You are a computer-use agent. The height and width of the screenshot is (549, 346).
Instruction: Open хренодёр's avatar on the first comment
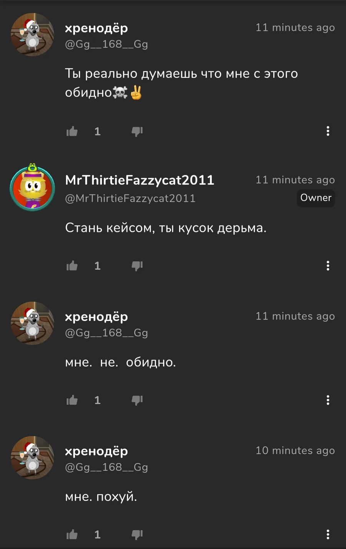pos(32,35)
